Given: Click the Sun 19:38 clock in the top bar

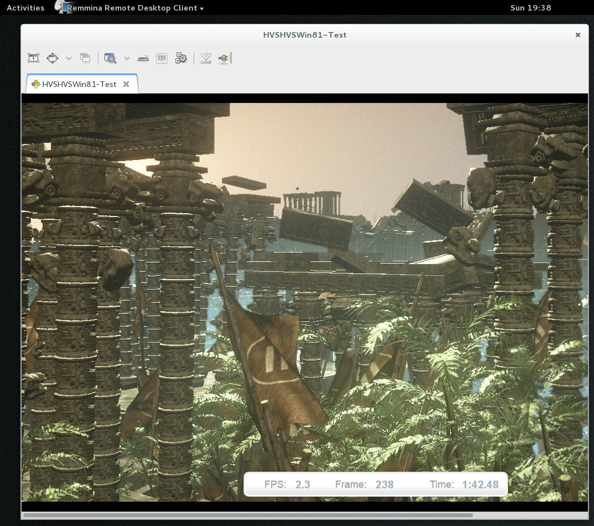Looking at the screenshot, I should click(530, 8).
